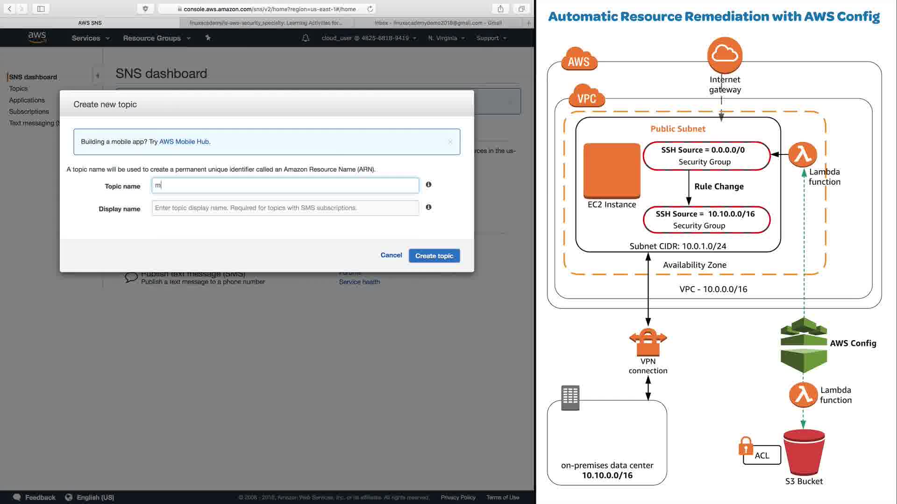Open the notifications bell icon

[x=306, y=38]
